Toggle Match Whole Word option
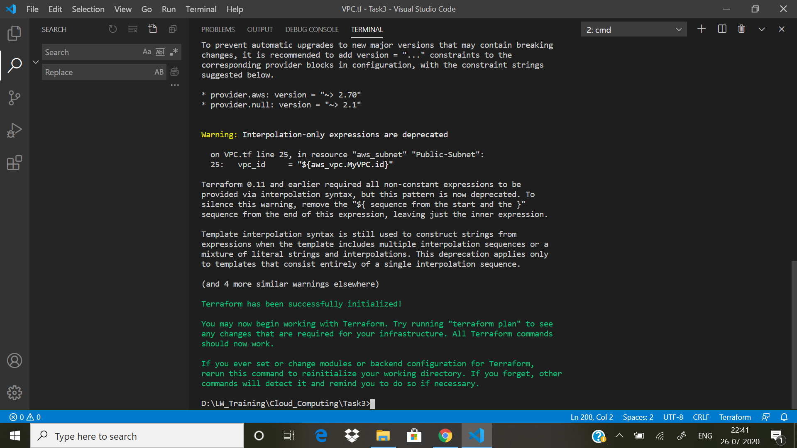The width and height of the screenshot is (797, 448). point(160,52)
